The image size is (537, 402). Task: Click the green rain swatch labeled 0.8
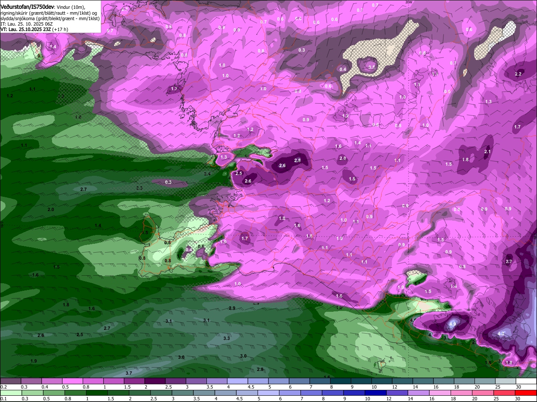click(75, 393)
